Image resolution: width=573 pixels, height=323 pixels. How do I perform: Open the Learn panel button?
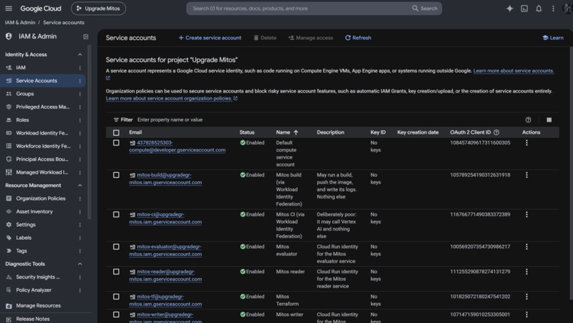point(553,38)
